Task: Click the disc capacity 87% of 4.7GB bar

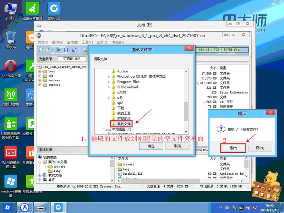Action: 222,50
